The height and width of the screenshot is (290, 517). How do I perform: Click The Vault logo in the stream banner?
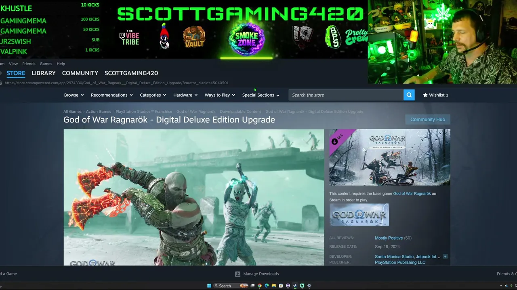click(194, 37)
